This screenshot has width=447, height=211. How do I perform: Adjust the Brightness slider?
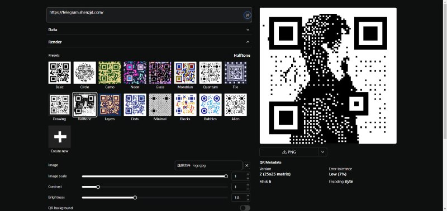pyautogui.click(x=155, y=198)
